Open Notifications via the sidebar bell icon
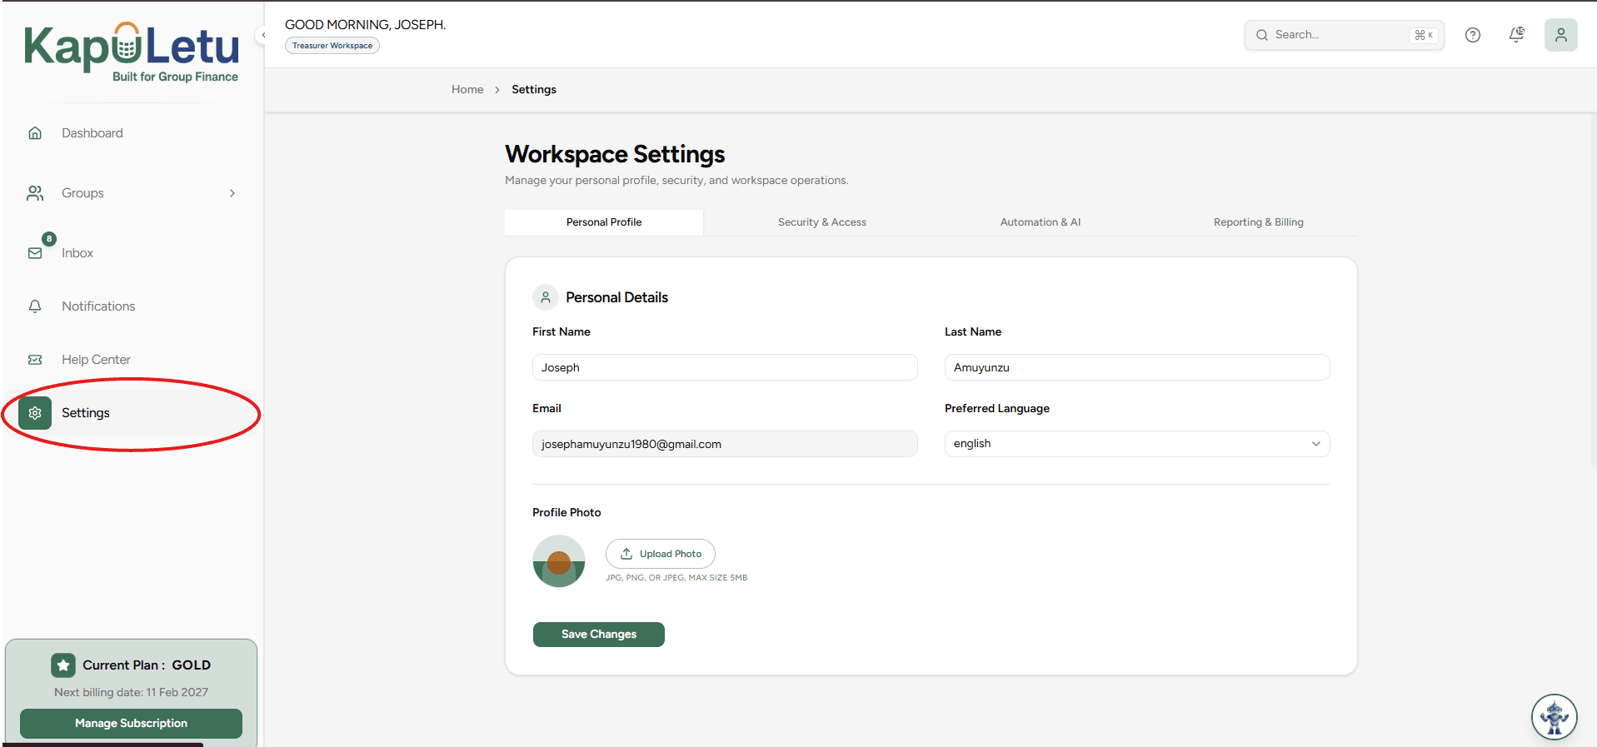The height and width of the screenshot is (747, 1597). (35, 306)
